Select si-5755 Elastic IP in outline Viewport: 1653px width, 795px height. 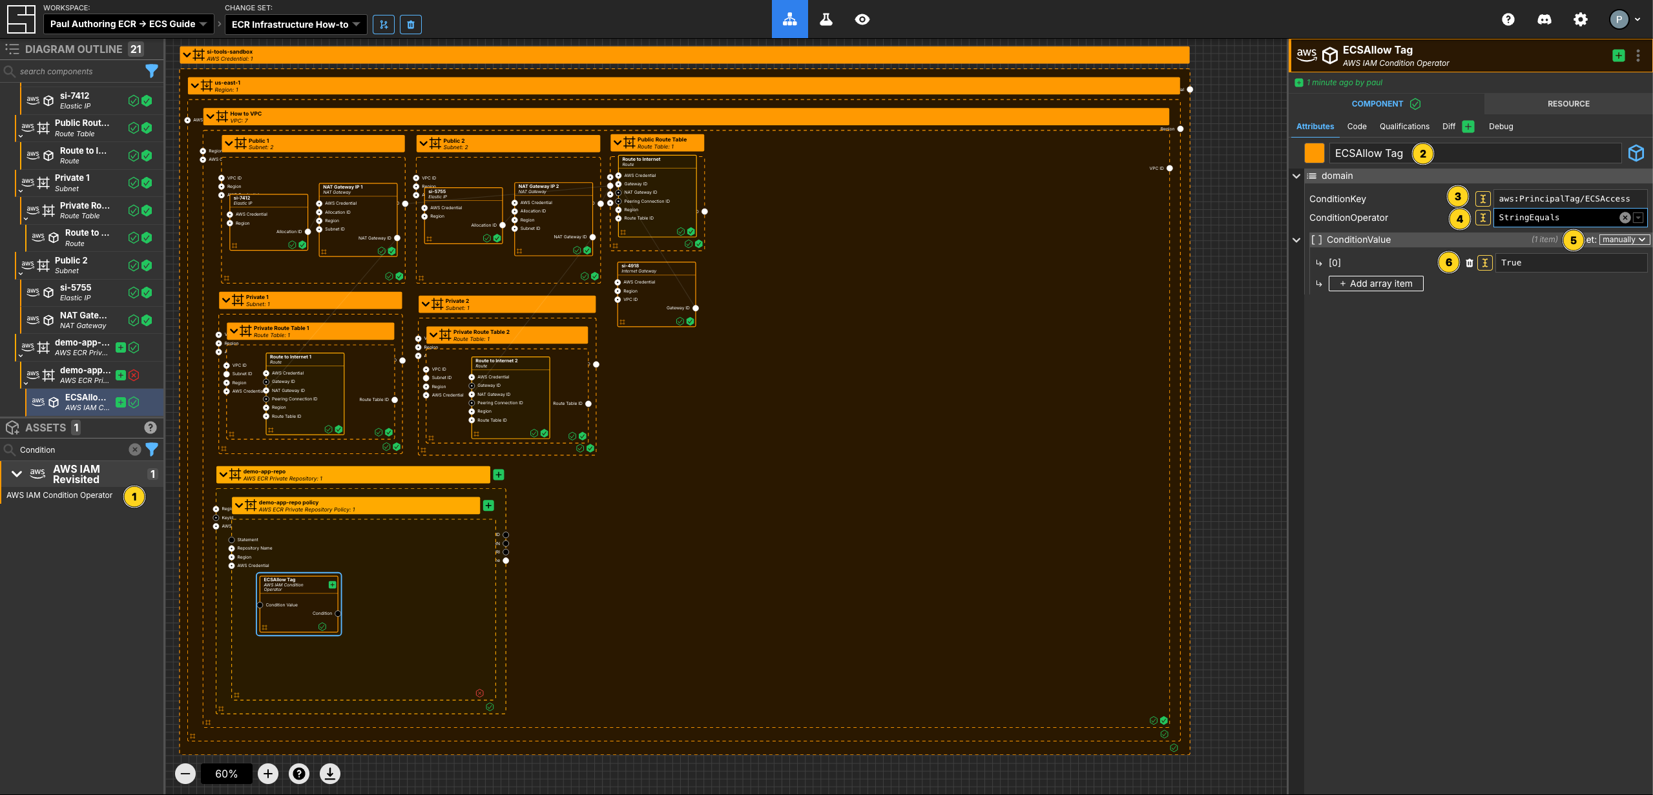92,293
